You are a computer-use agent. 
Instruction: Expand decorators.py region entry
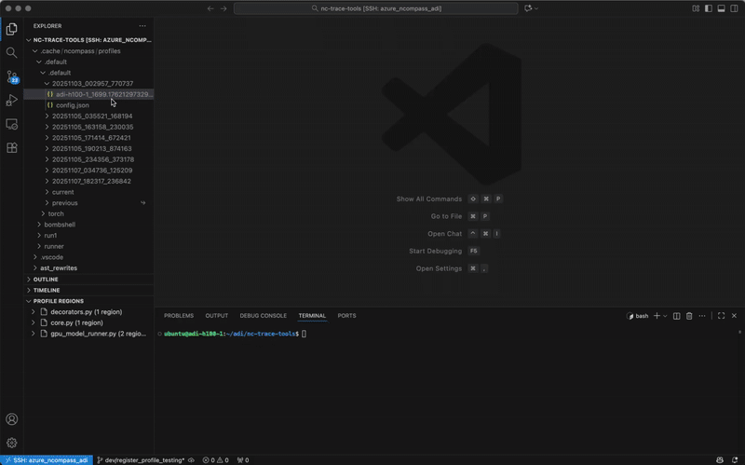point(88,312)
